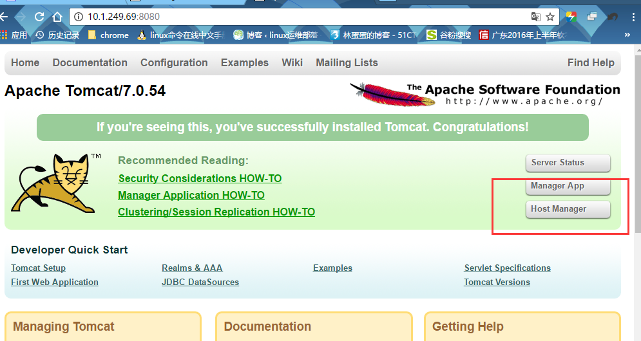The image size is (641, 341).
Task: Click Find Help in navigation bar
Action: point(591,62)
